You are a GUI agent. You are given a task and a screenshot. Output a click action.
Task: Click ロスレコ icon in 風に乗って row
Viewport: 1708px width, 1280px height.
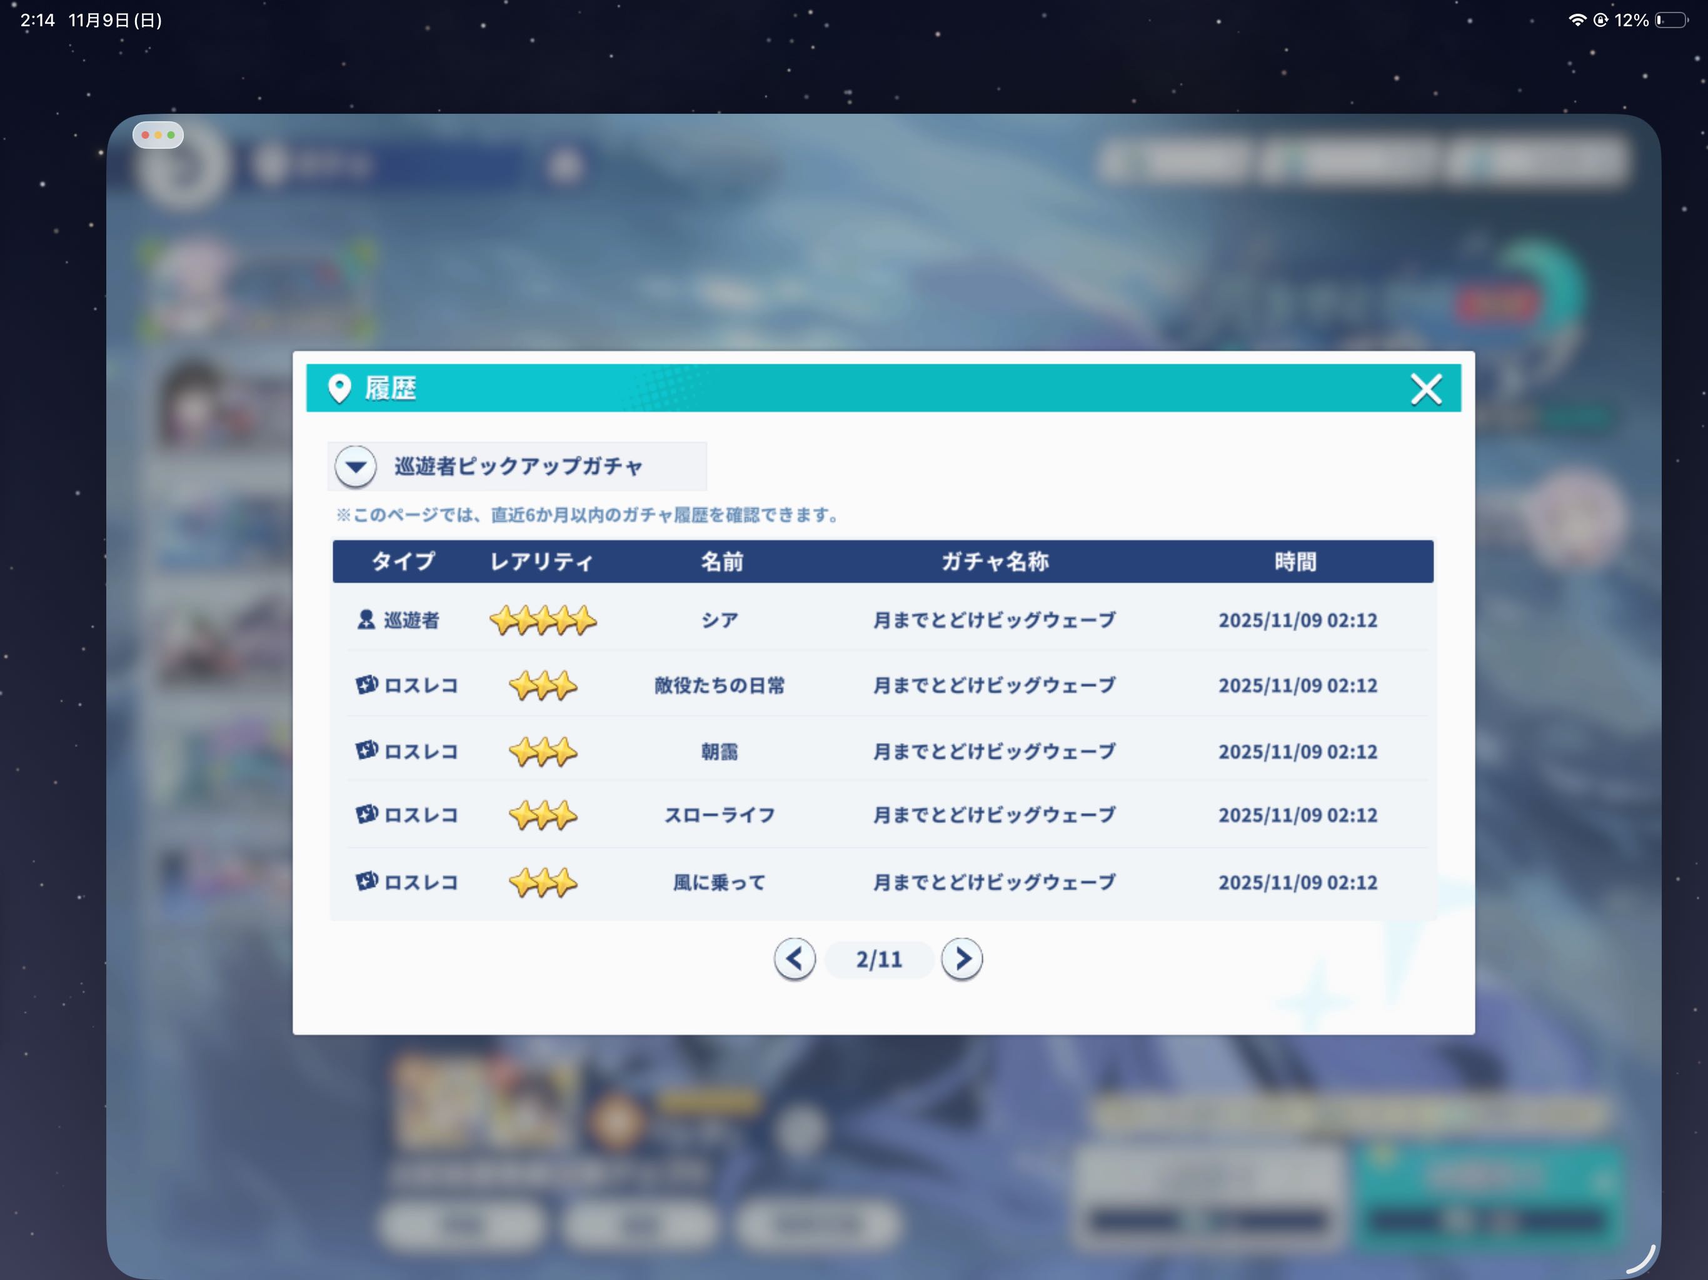pyautogui.click(x=367, y=882)
